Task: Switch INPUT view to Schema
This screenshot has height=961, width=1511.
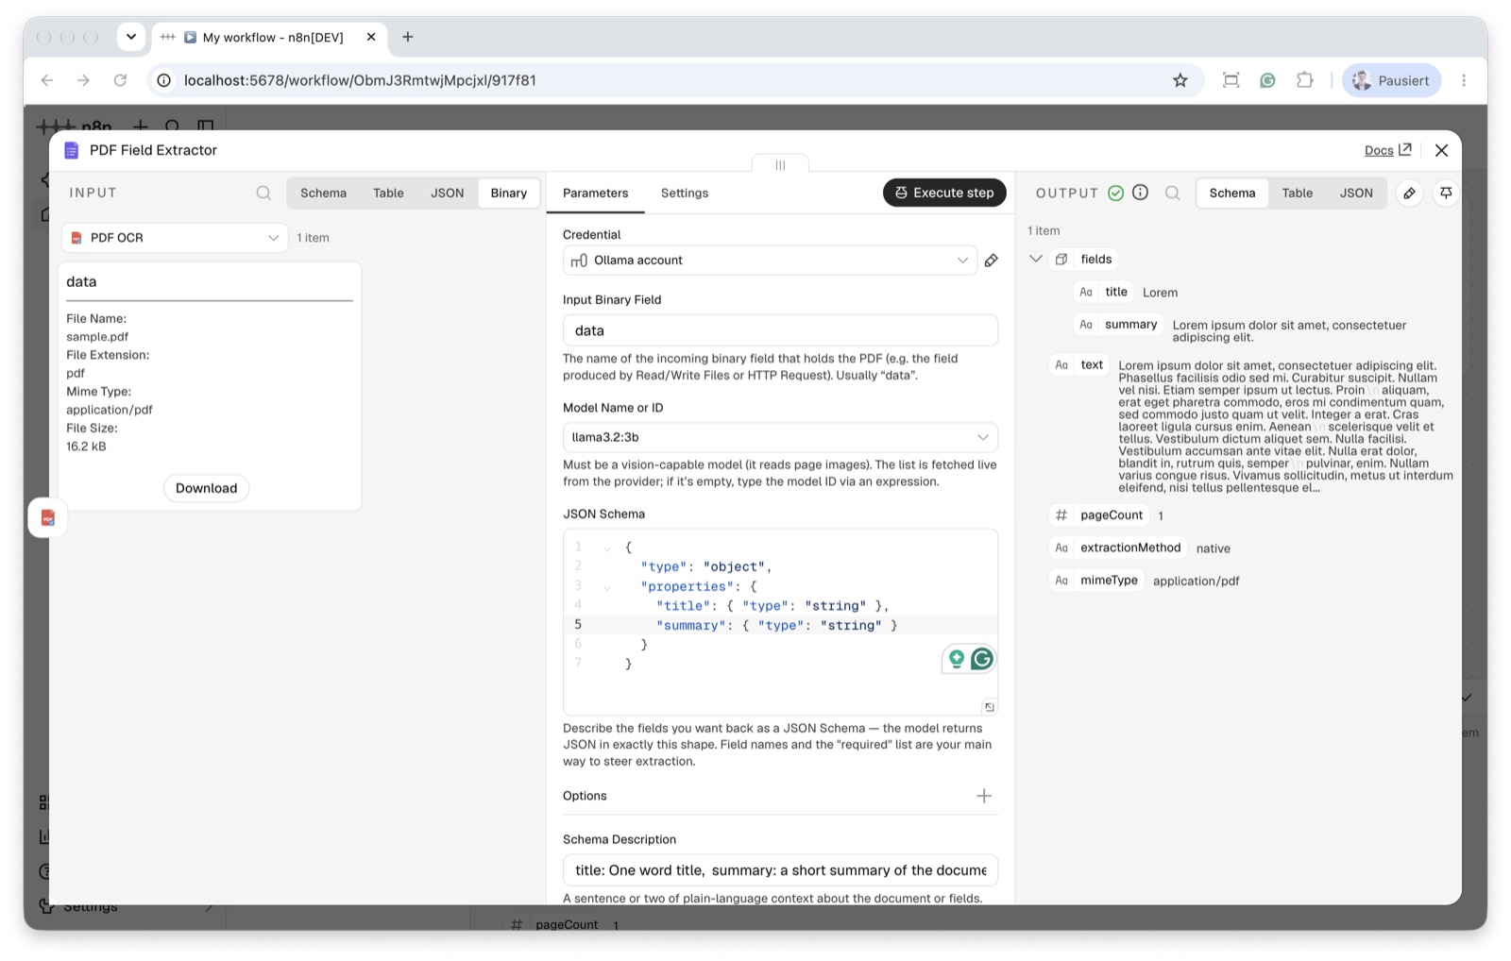Action: [324, 193]
